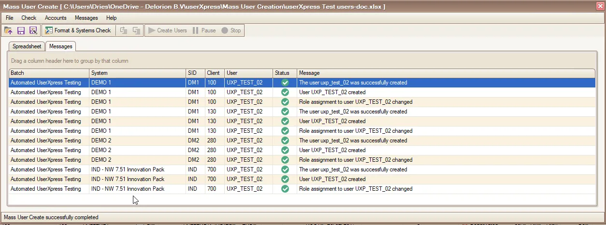
Task: Sort by the Status column header
Action: [x=285, y=73]
